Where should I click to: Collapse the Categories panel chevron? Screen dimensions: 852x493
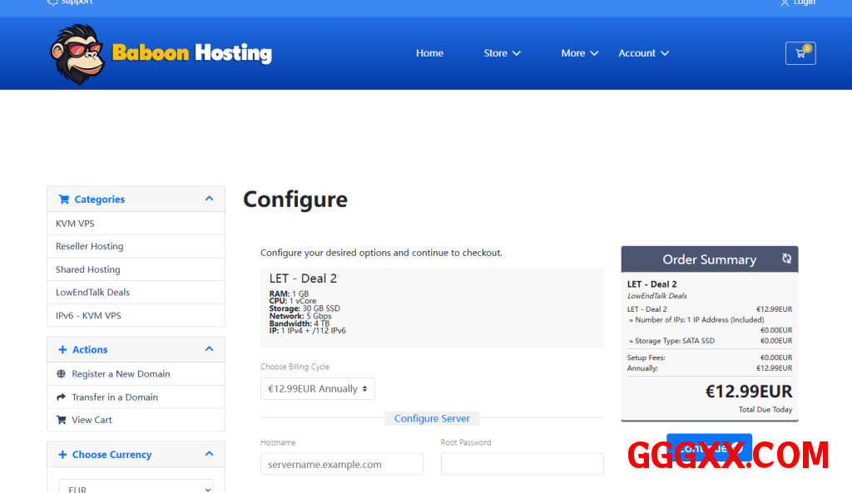click(x=209, y=199)
